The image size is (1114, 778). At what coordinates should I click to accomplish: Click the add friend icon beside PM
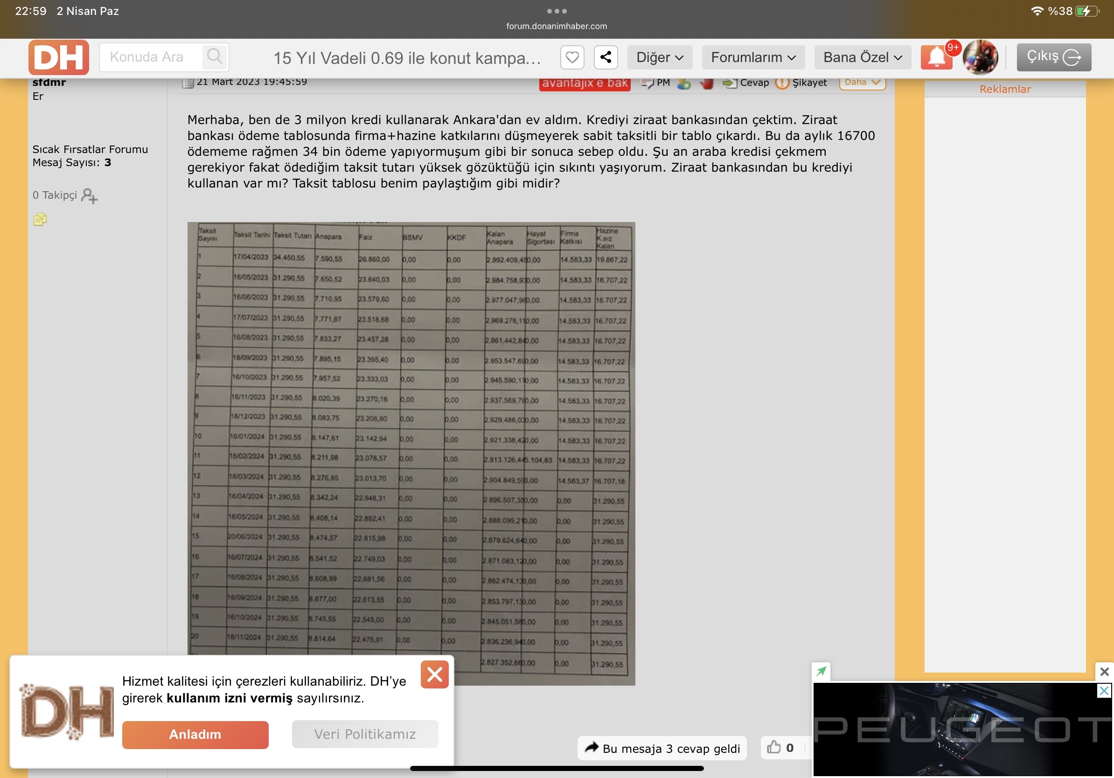coord(684,83)
